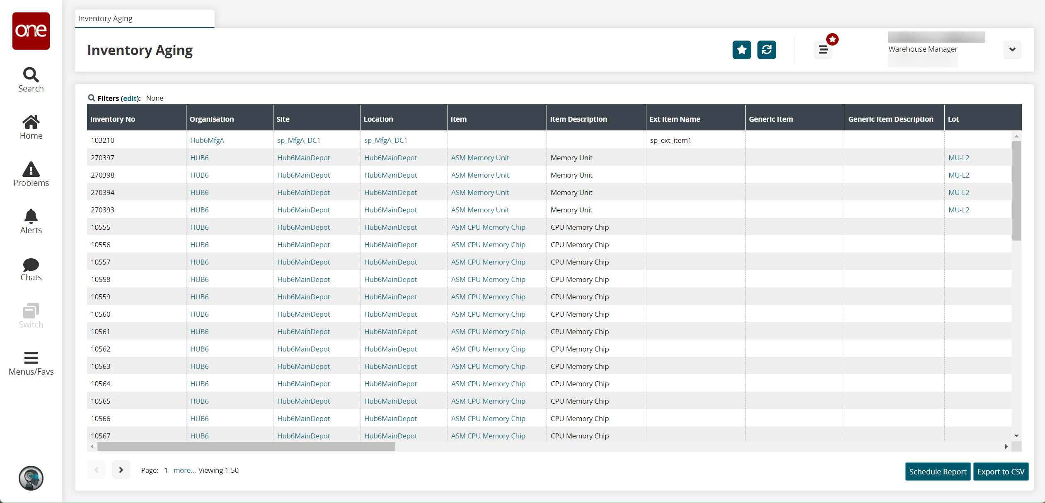Viewport: 1045px width, 503px height.
Task: Open ASM CPU Memory Chip in row 10566
Action: (488, 419)
